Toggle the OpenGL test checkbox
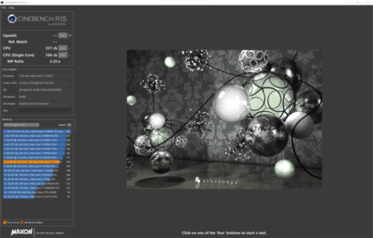The image size is (373, 238). pyautogui.click(x=70, y=35)
